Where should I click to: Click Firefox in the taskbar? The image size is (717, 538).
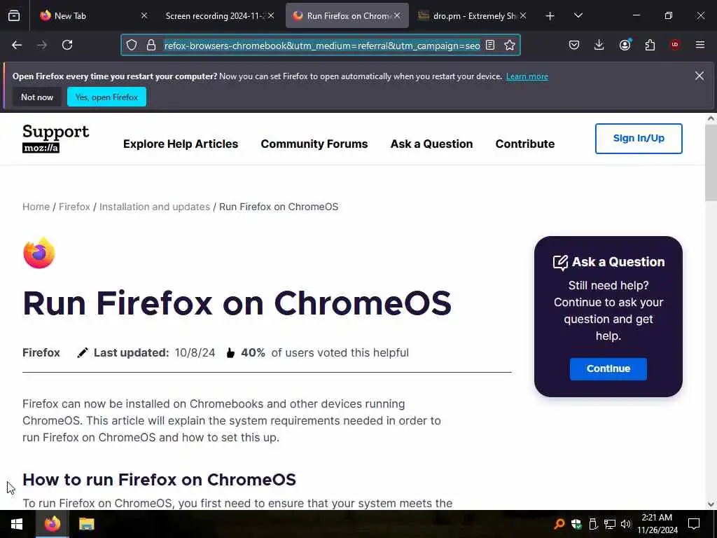[52, 524]
